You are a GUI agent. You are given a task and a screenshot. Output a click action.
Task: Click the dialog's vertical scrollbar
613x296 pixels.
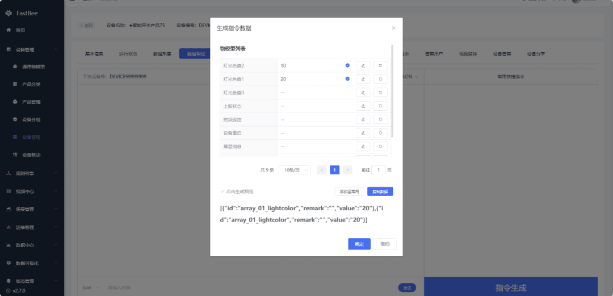tap(392, 91)
